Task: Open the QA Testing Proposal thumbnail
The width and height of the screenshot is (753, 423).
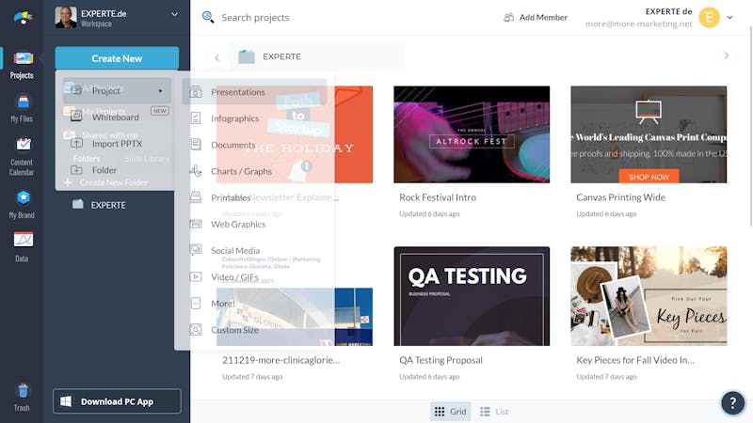Action: 472,296
